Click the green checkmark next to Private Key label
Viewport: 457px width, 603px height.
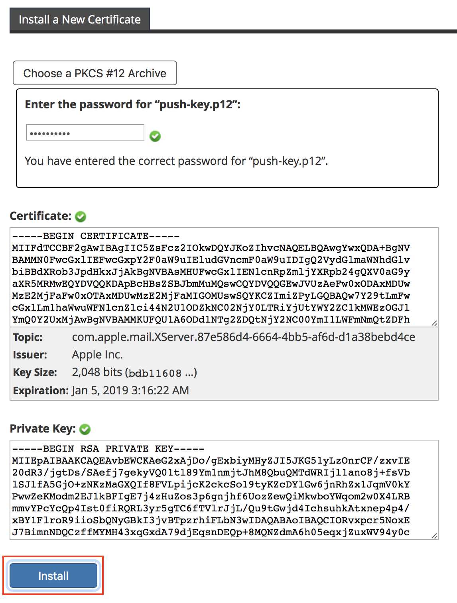pyautogui.click(x=85, y=429)
